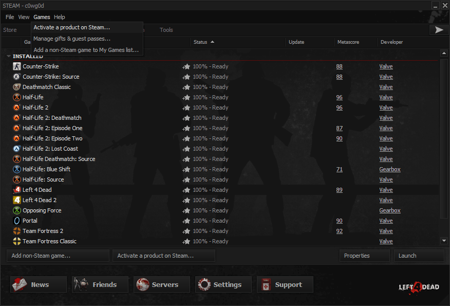Click the Deathmatch Classic game icon
Image resolution: width=450 pixels, height=306 pixels.
(x=16, y=87)
